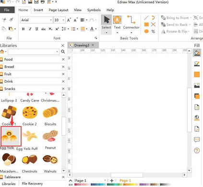203x187 pixels.
Task: Activate the Text tool
Action: 117,25
